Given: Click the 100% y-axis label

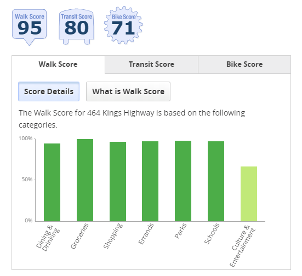Looking at the screenshot, I should click(x=25, y=139).
